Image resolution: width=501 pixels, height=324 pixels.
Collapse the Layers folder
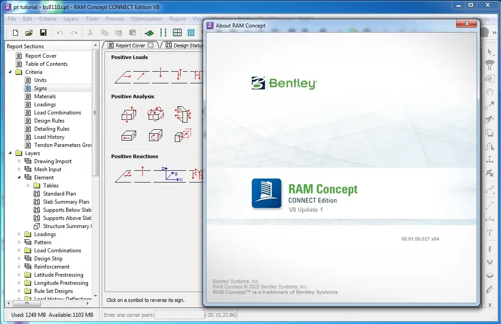10,153
